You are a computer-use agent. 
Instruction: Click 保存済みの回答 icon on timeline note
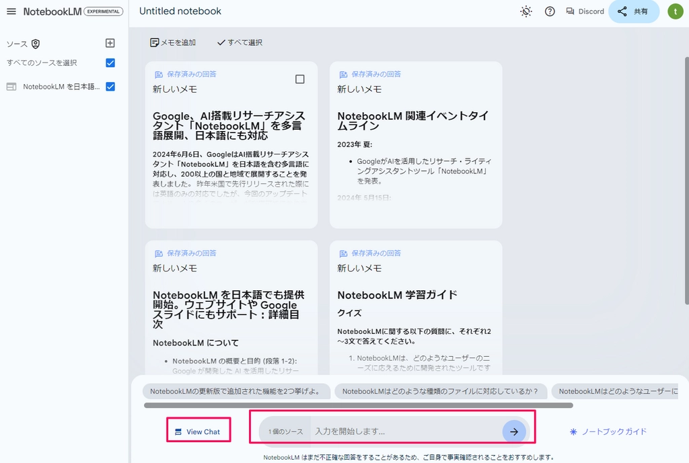tap(343, 75)
